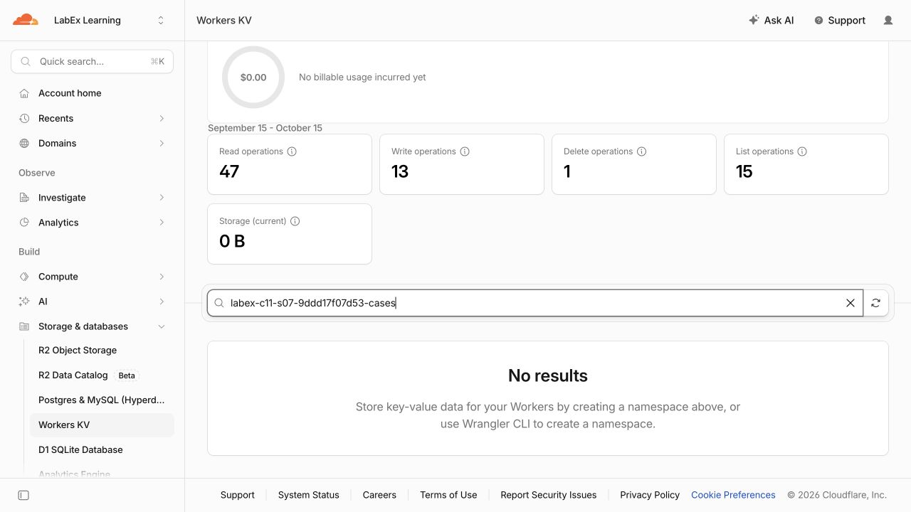Open the Careers link
The image size is (911, 512).
(x=379, y=495)
